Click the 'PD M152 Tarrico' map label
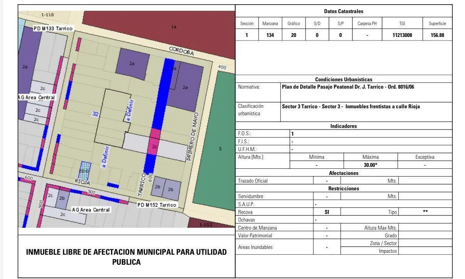Screen dimensions: 465x279 (157, 205)
